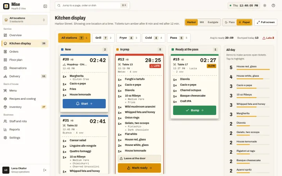
Task: Click the Overview grid icon in the sidebar
Action: coord(5,35)
